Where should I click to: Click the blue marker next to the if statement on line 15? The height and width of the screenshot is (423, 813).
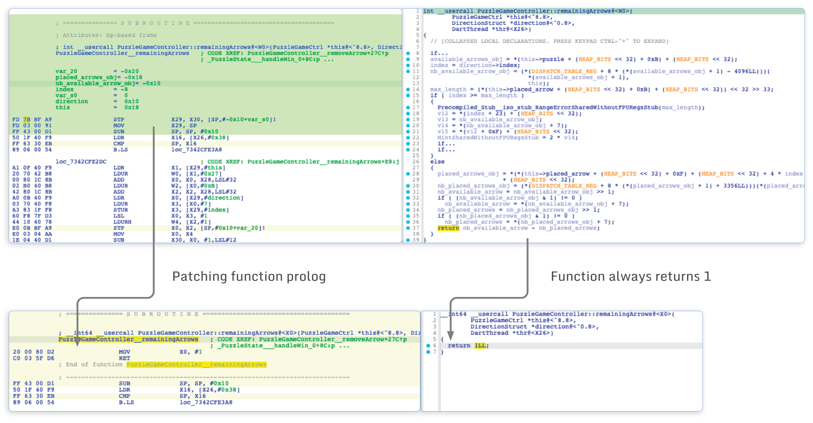409,95
